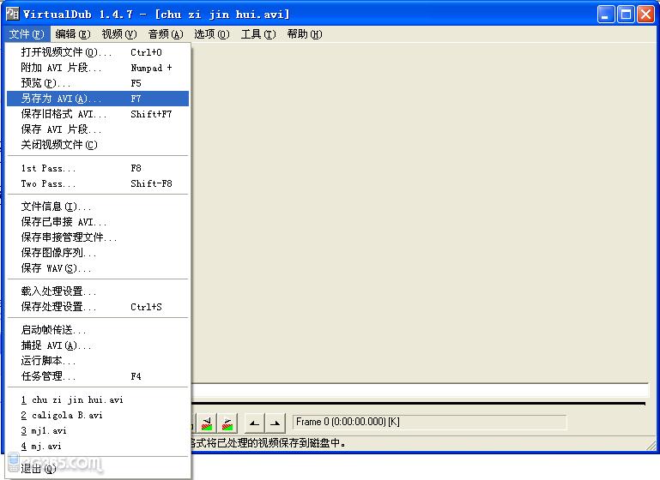Click the status bar help text

tap(269, 443)
